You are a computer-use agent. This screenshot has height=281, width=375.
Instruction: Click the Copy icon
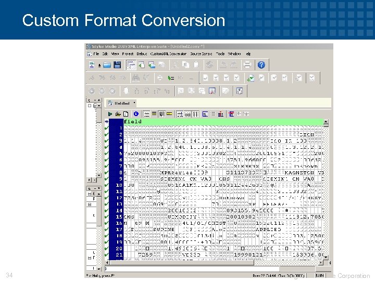coord(185,65)
